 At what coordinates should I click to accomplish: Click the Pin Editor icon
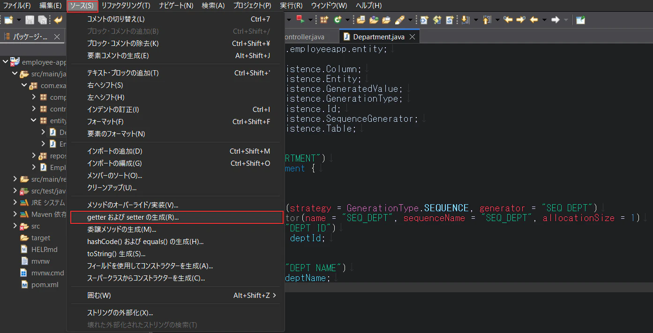[x=581, y=20]
